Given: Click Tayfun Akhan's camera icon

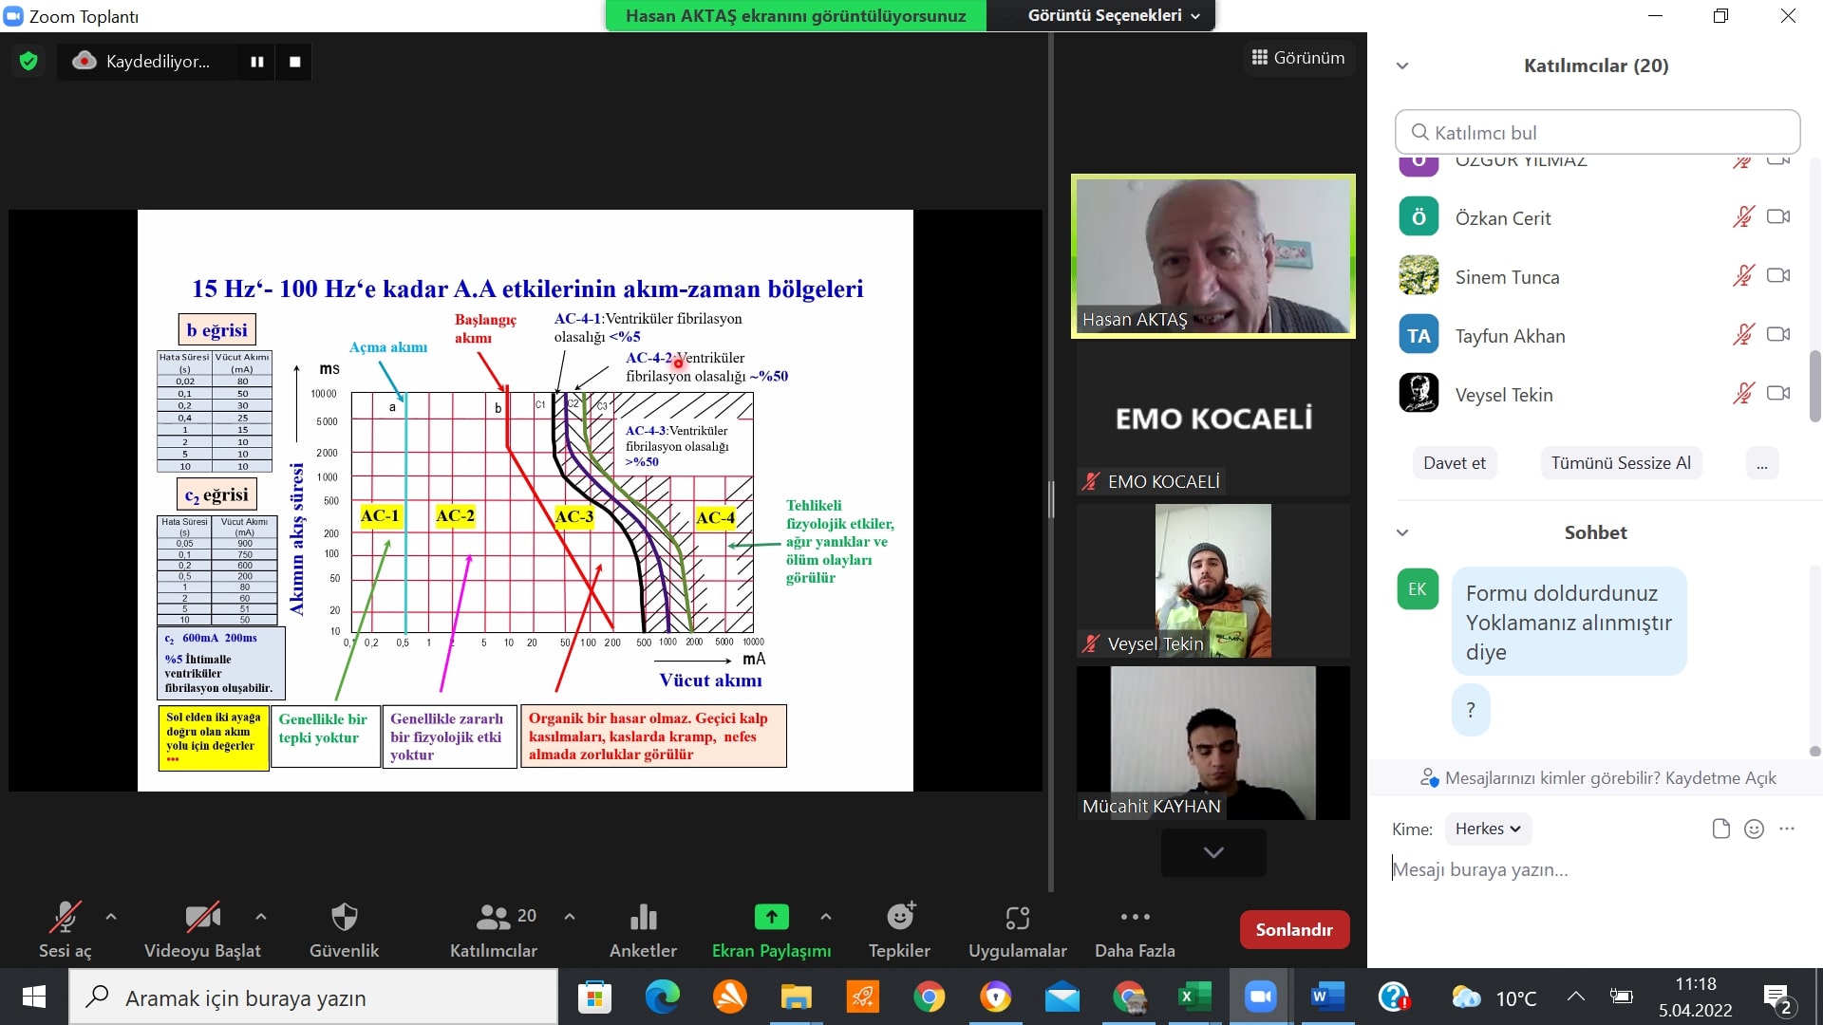Looking at the screenshot, I should 1778,335.
